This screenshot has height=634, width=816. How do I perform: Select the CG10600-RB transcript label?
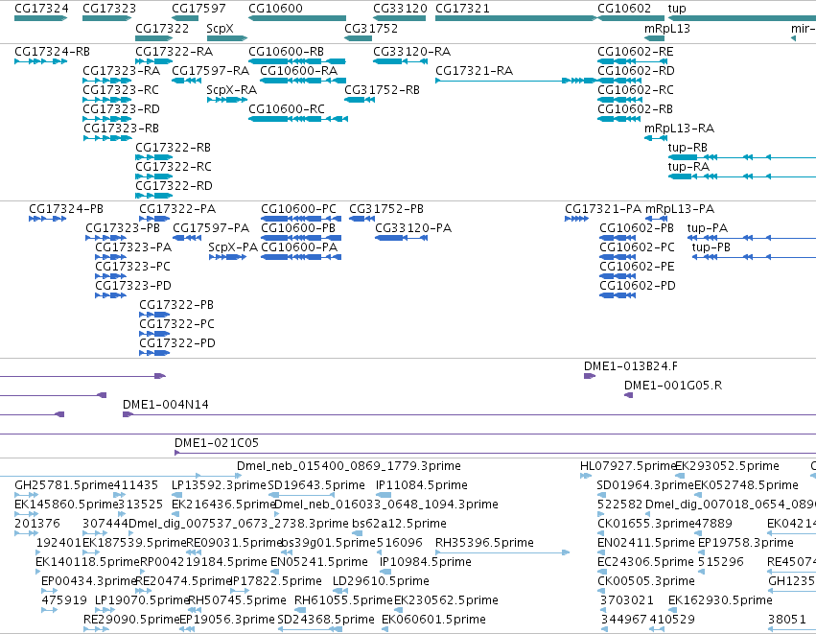[287, 52]
